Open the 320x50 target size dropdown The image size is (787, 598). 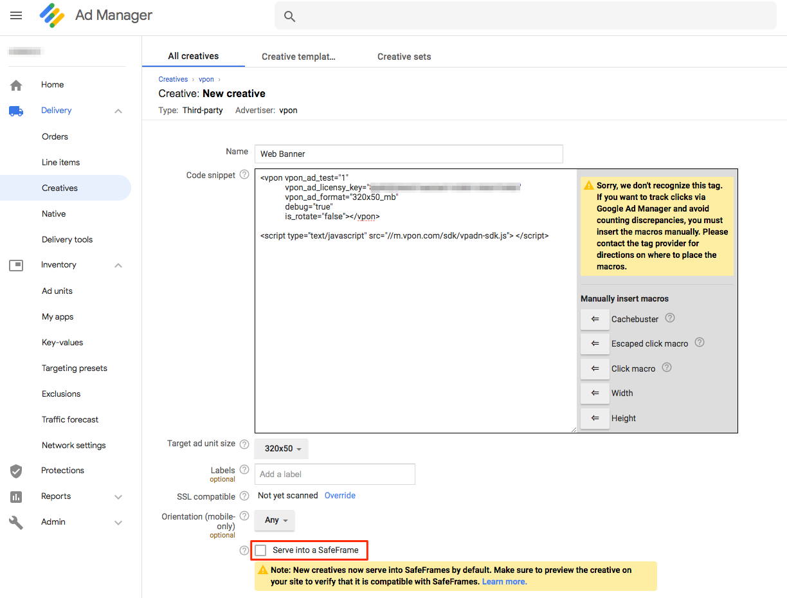coord(282,449)
